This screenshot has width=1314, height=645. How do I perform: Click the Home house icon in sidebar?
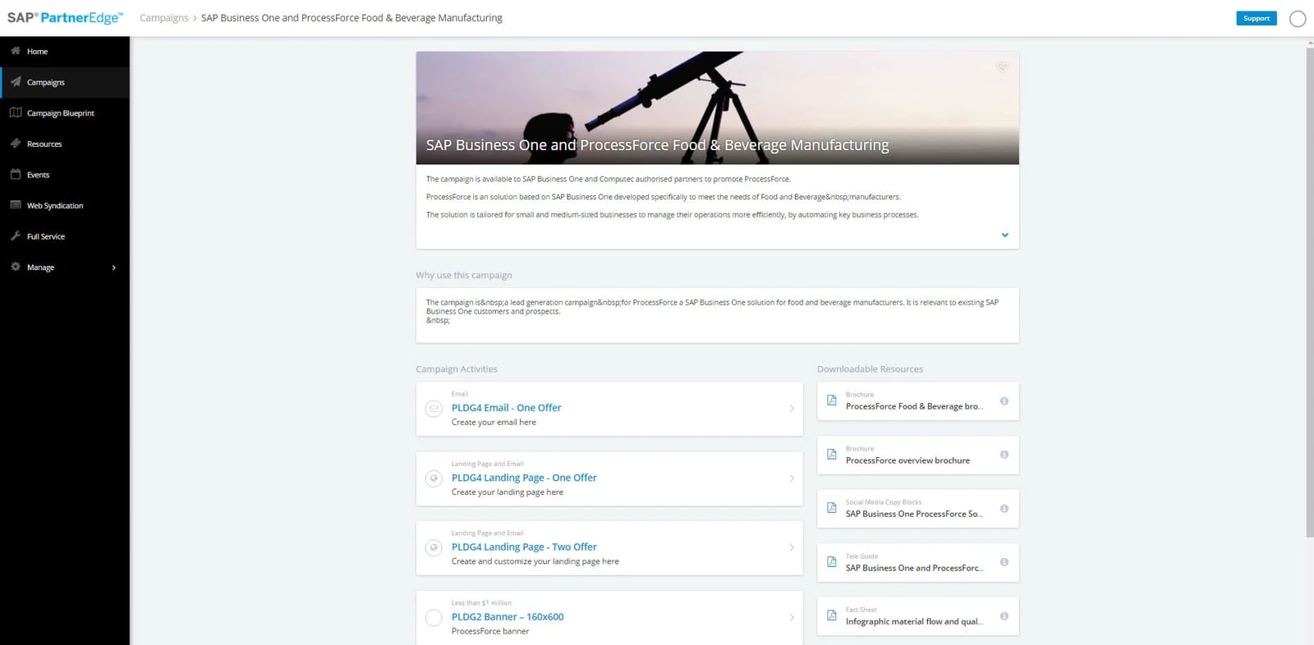coord(16,51)
